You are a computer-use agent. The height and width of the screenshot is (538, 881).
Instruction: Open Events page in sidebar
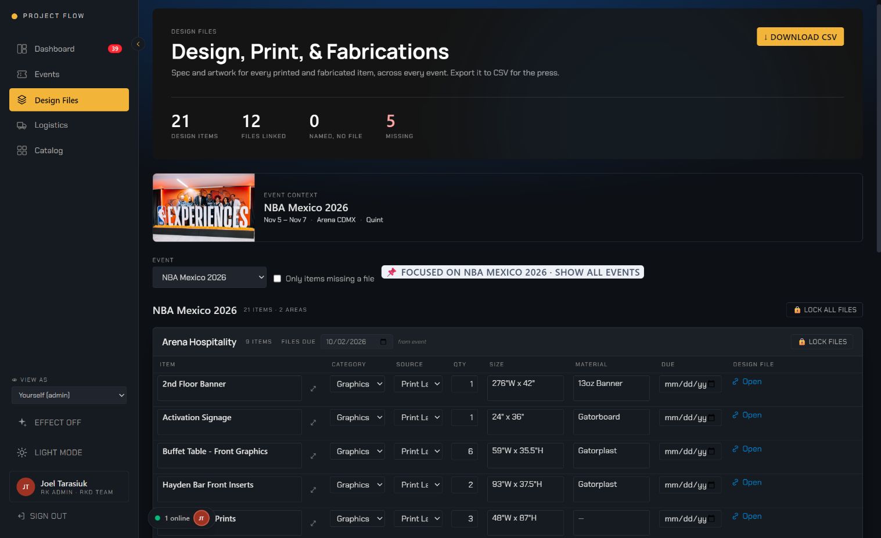pyautogui.click(x=69, y=74)
